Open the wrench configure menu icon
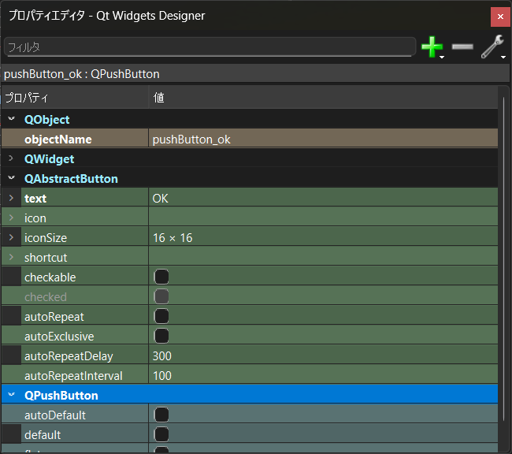Screen dimensions: 512x454 tap(492, 47)
